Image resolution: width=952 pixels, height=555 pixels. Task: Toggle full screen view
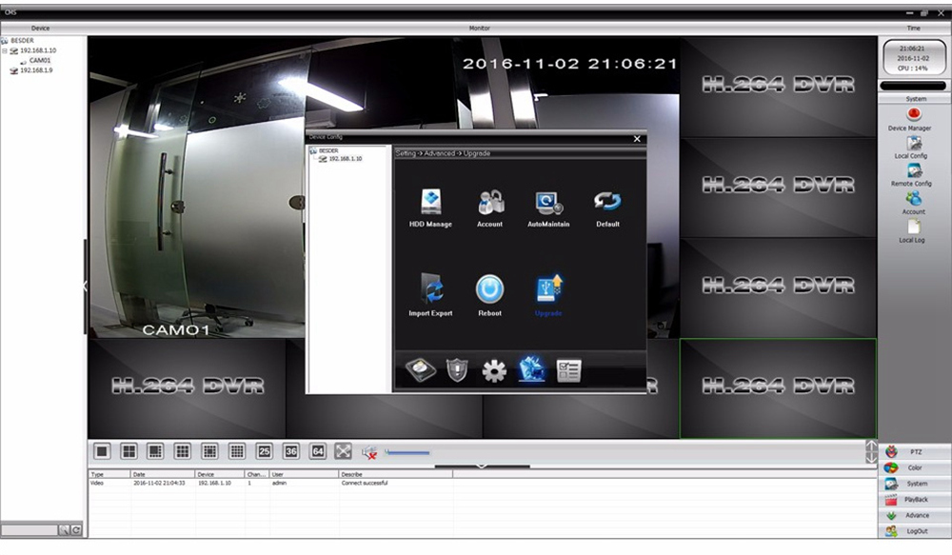pyautogui.click(x=343, y=451)
